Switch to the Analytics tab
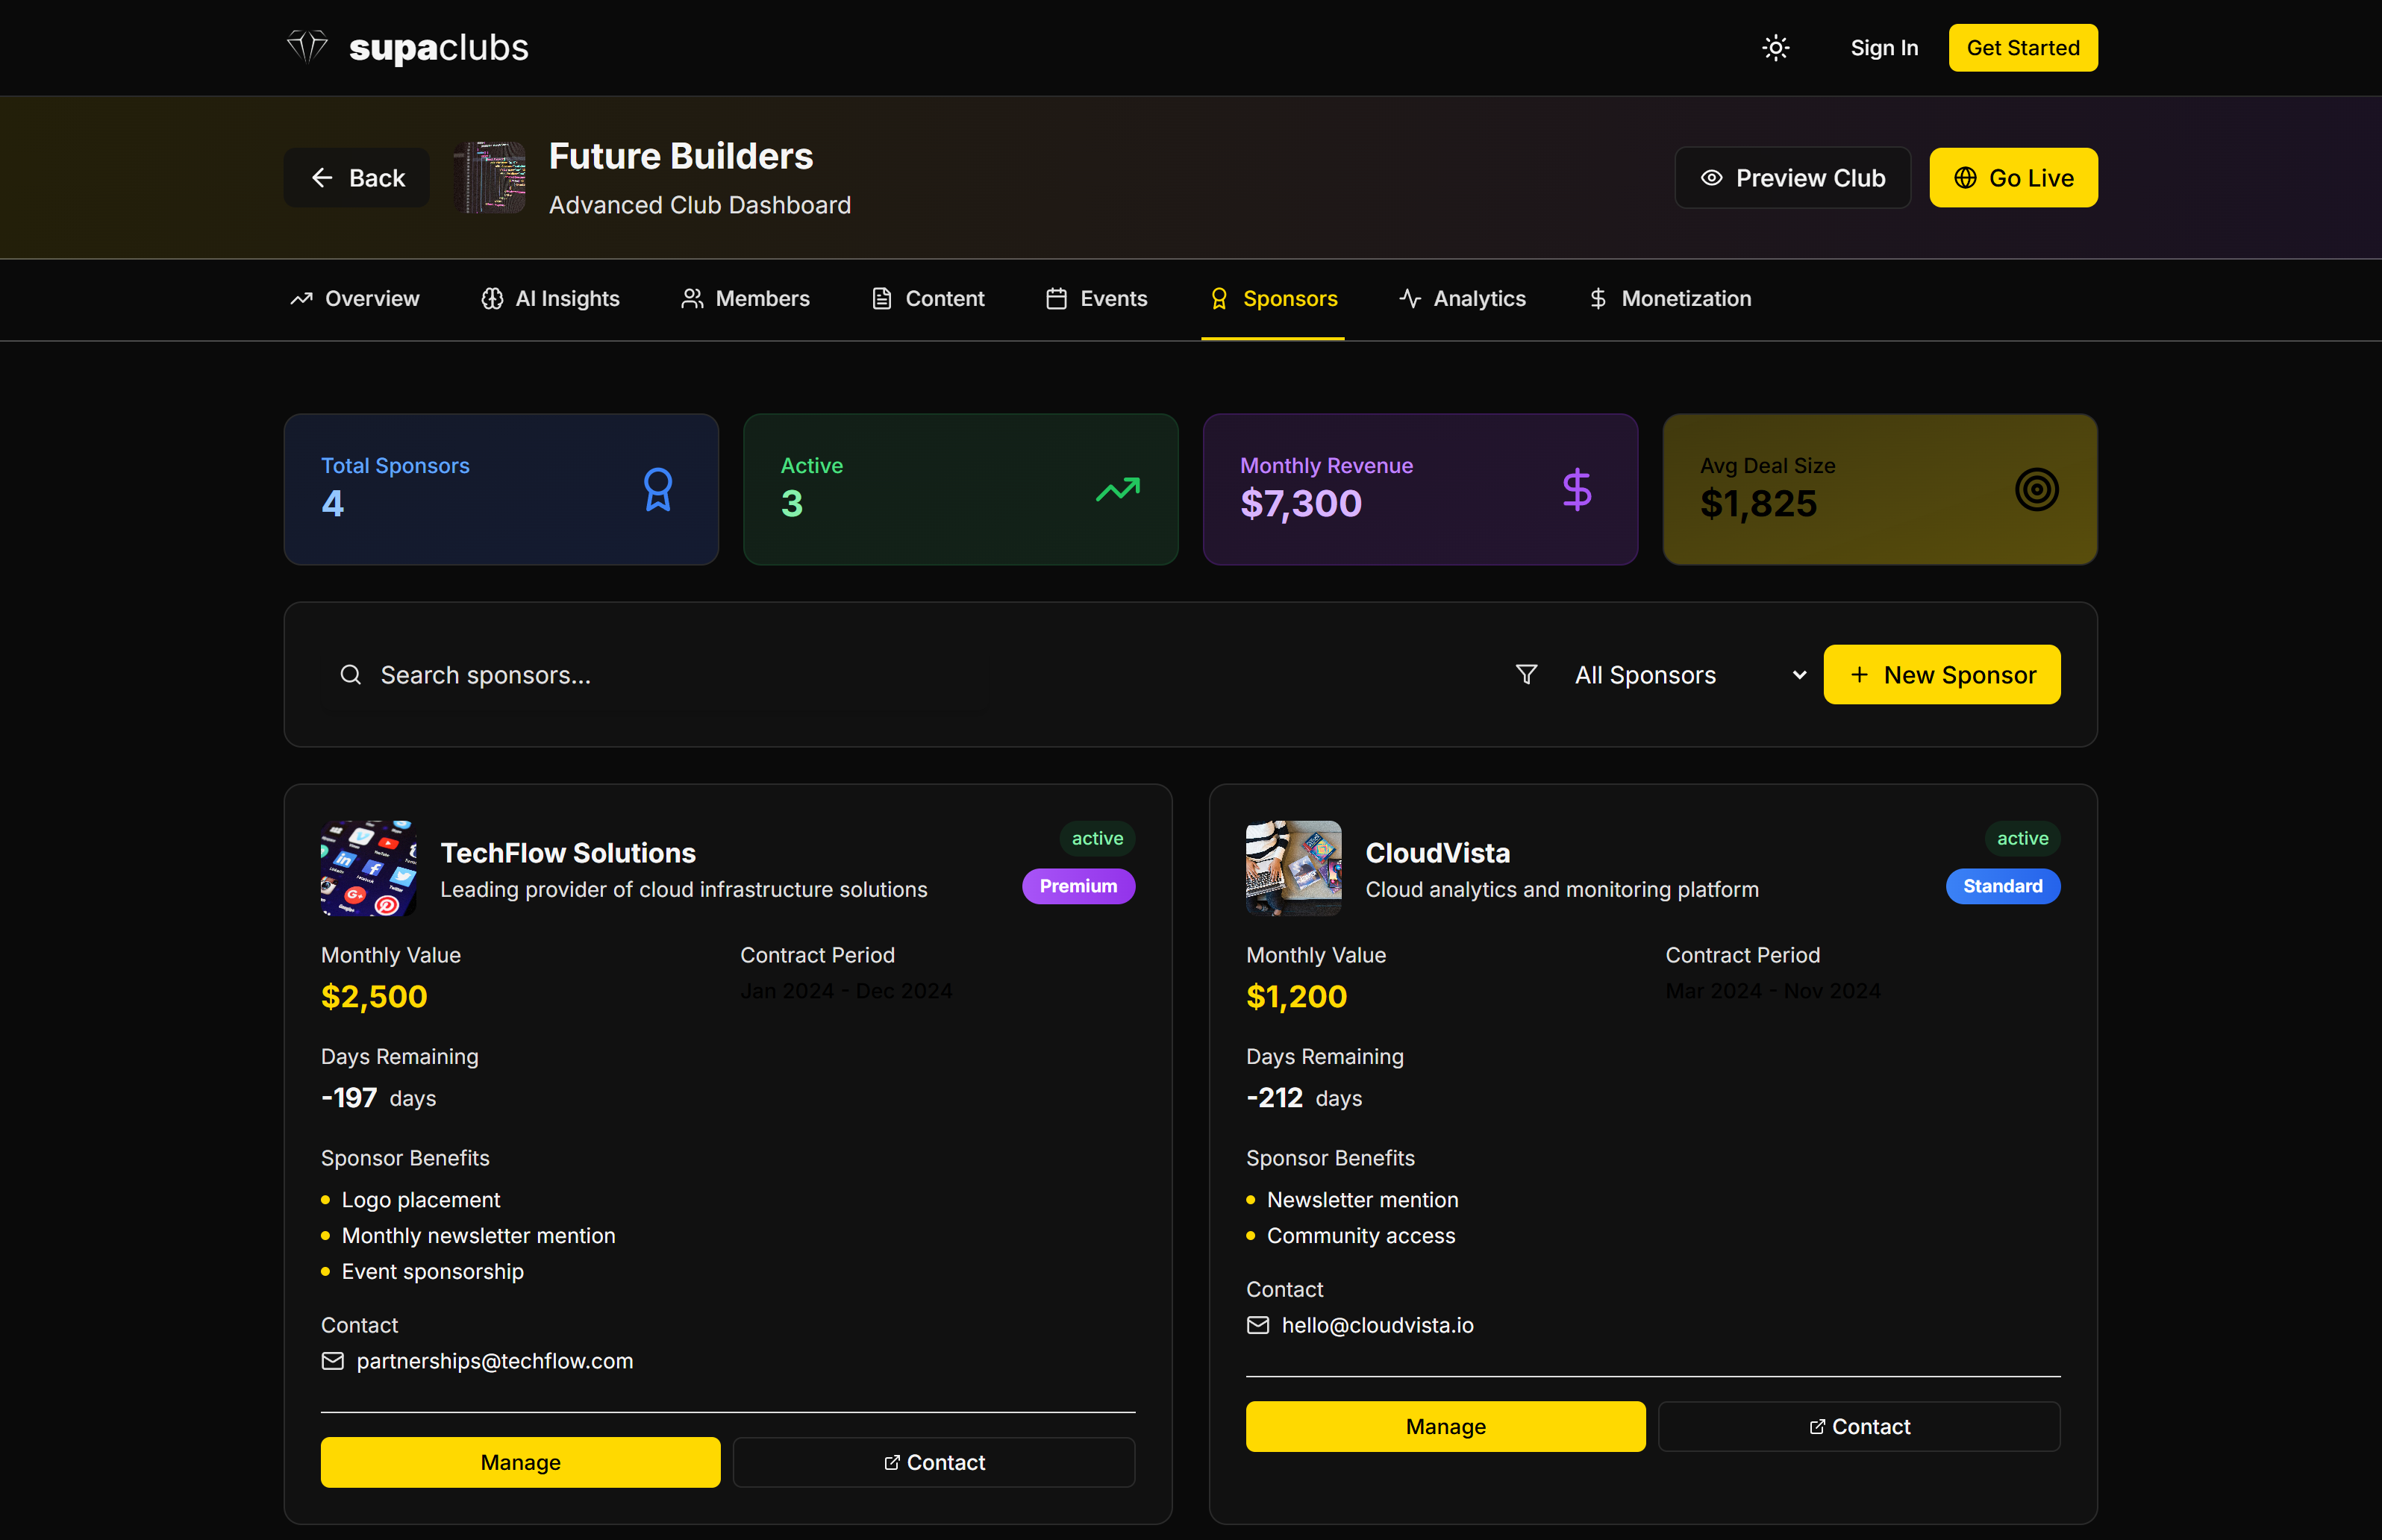 pos(1463,298)
